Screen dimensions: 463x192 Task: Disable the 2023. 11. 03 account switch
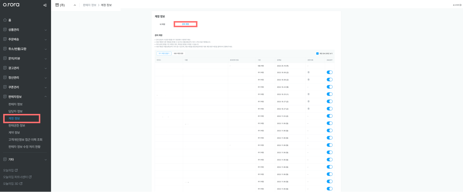point(330,116)
